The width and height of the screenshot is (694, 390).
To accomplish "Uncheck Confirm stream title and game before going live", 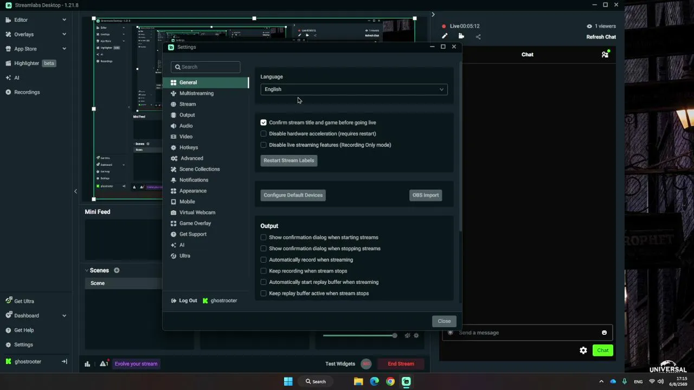I will pyautogui.click(x=264, y=122).
